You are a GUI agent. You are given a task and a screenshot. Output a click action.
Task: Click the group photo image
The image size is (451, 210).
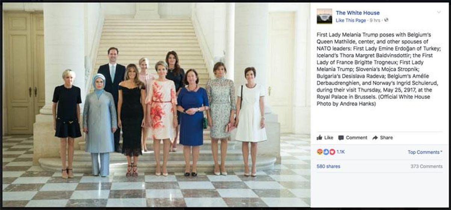[156, 105]
